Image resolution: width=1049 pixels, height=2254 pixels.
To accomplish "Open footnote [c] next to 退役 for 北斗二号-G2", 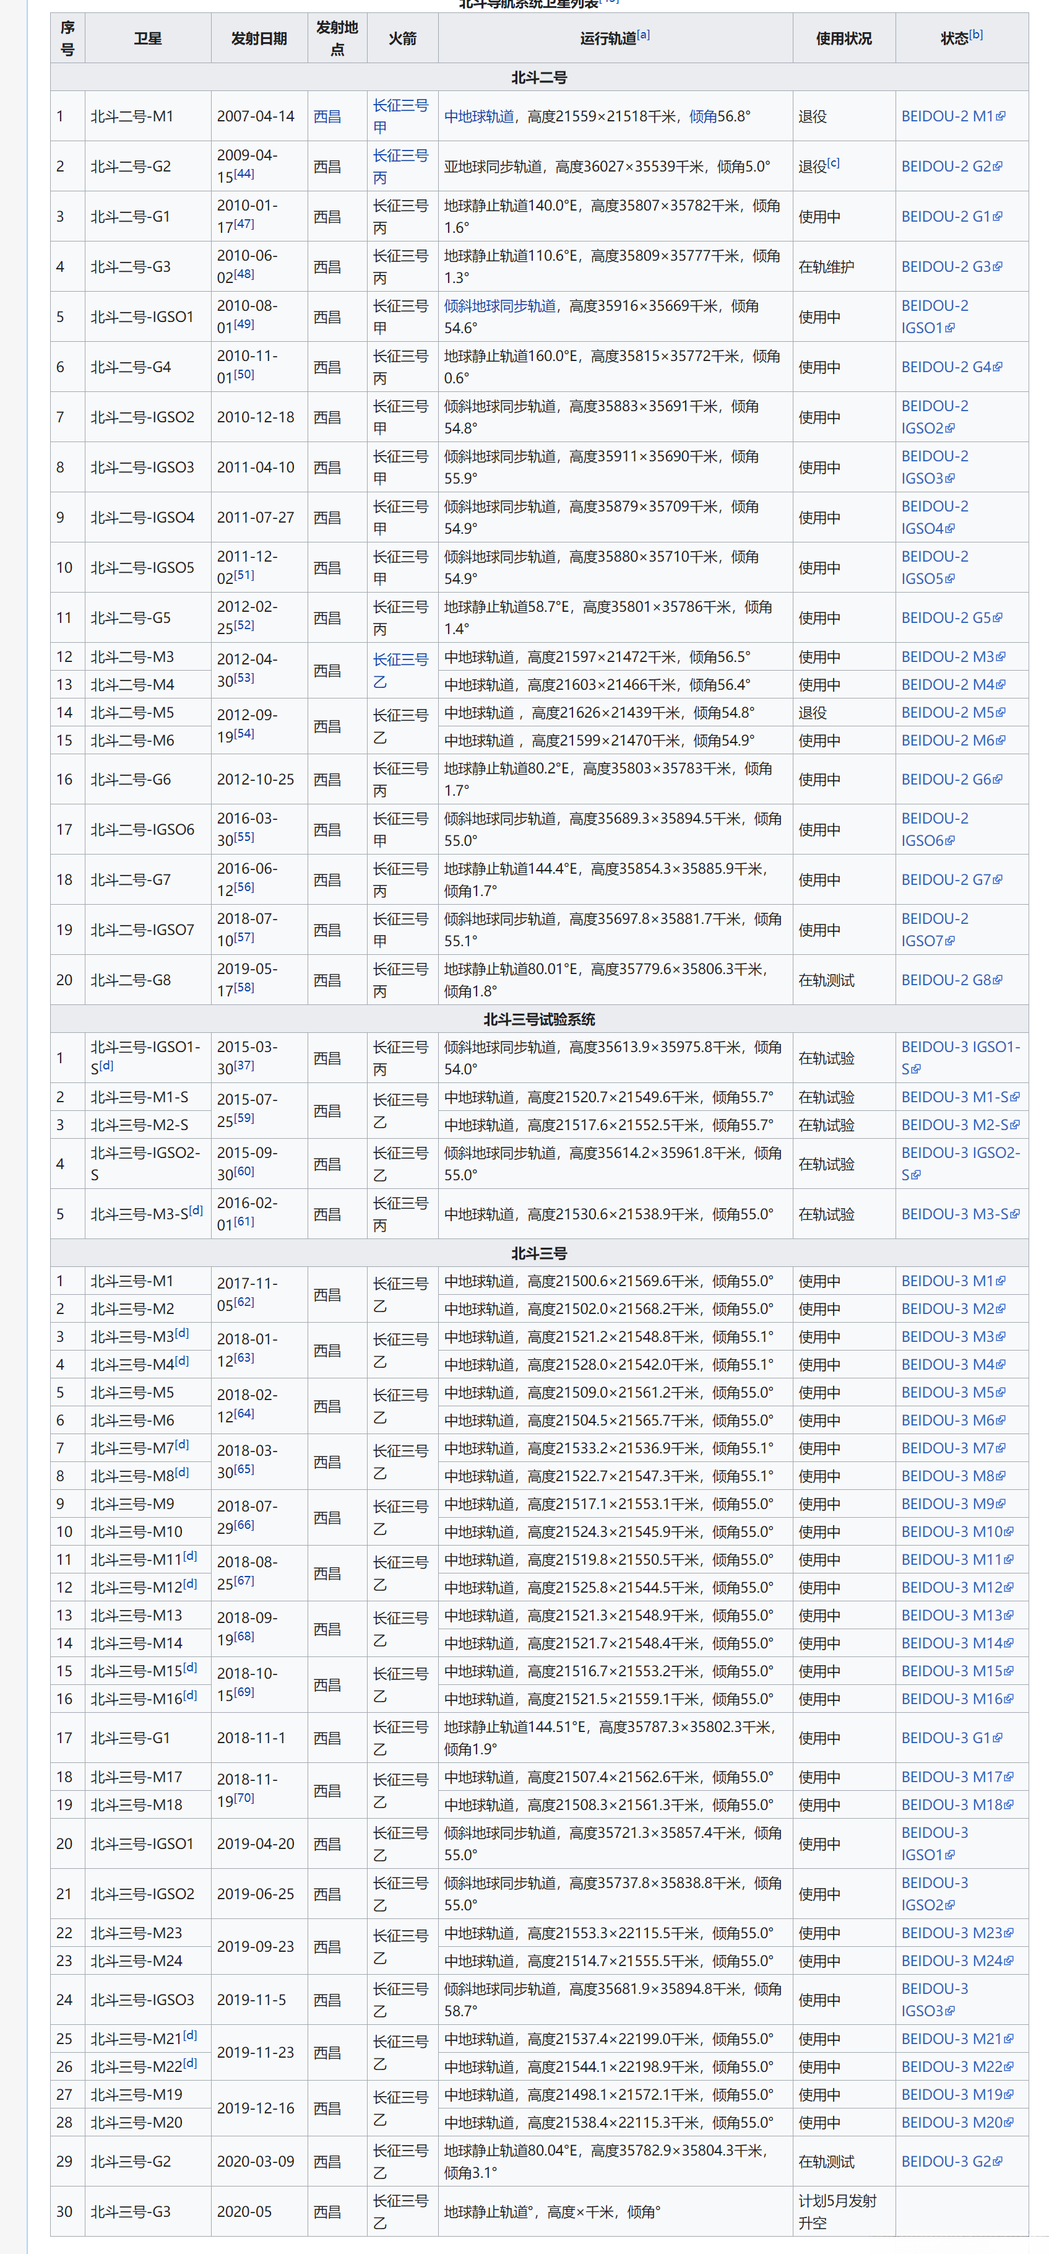I will click(x=833, y=163).
